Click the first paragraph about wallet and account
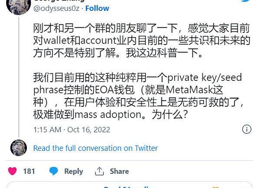Screen dimensions: 260x188 click(141, 41)
